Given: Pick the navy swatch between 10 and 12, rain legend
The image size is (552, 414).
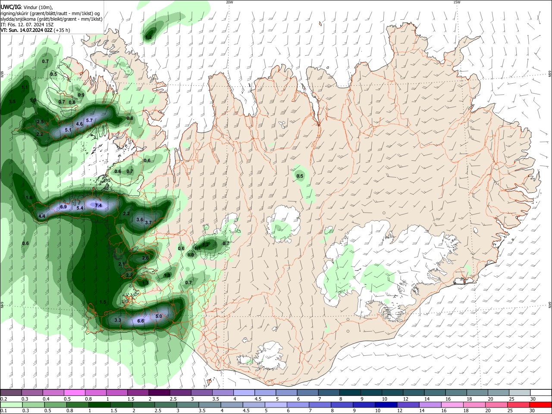Looking at the screenshot, I should click(385, 405).
